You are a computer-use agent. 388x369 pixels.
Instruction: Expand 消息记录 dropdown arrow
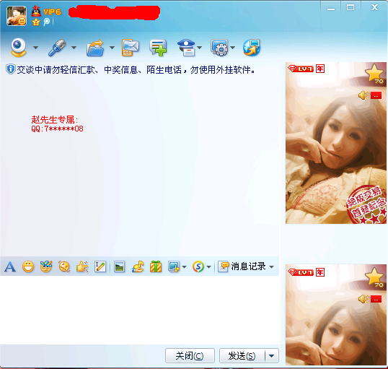click(271, 267)
